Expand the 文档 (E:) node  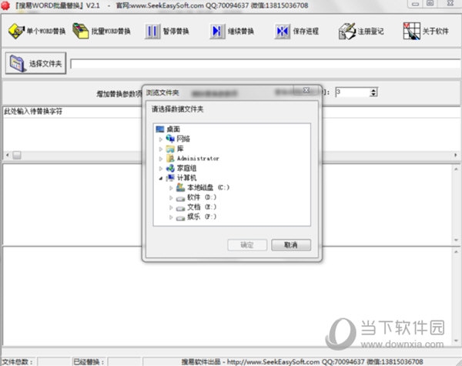171,207
